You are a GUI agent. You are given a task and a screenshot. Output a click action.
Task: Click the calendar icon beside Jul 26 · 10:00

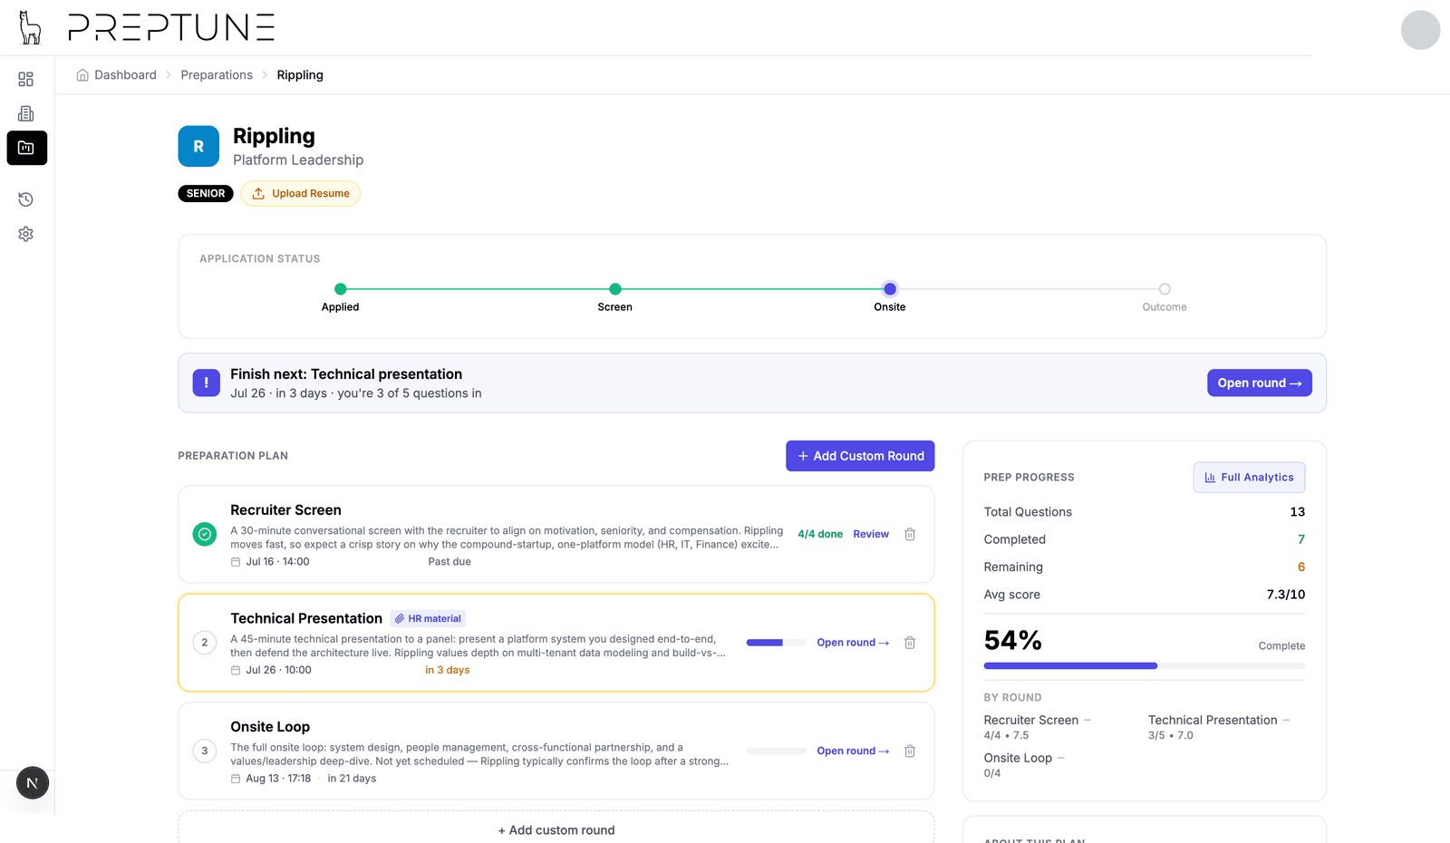pyautogui.click(x=236, y=671)
